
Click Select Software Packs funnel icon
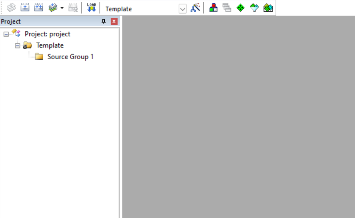point(254,8)
